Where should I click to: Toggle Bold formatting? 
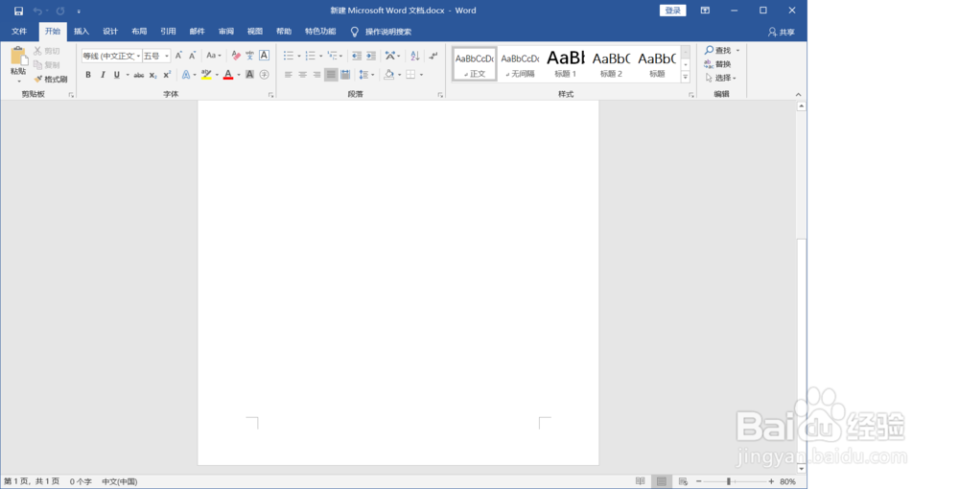coord(88,75)
